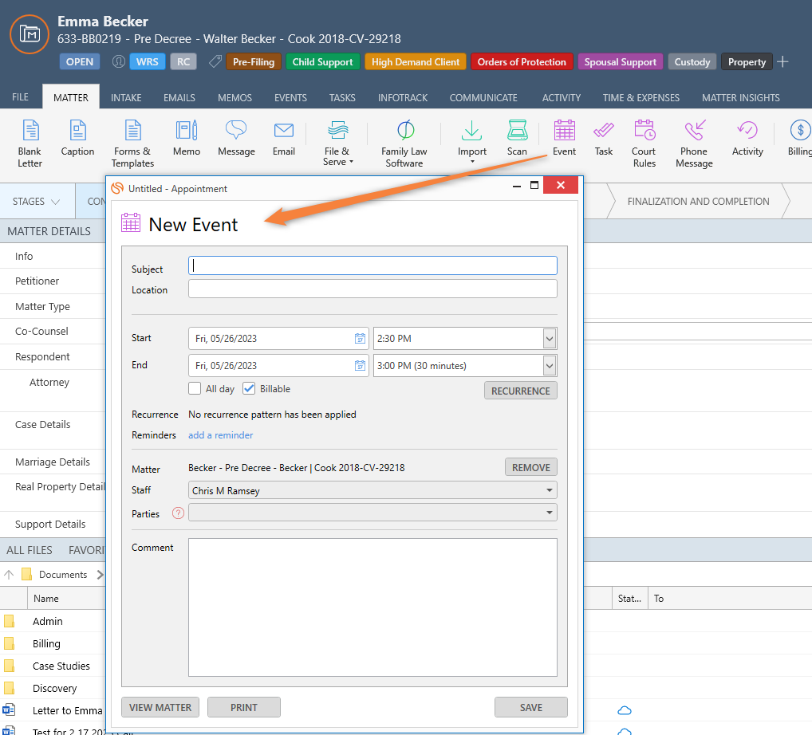812x735 pixels.
Task: Go to the EVENTS tab
Action: click(x=290, y=97)
